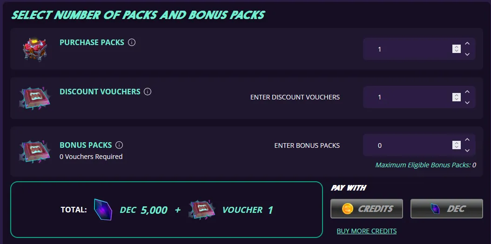
Task: Increase bonus packs with up chevron
Action: (x=467, y=140)
